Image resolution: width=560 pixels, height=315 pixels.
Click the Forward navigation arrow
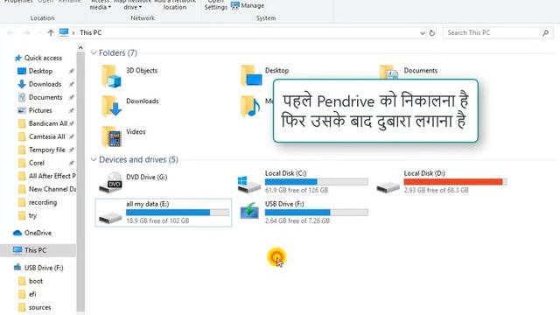click(26, 33)
